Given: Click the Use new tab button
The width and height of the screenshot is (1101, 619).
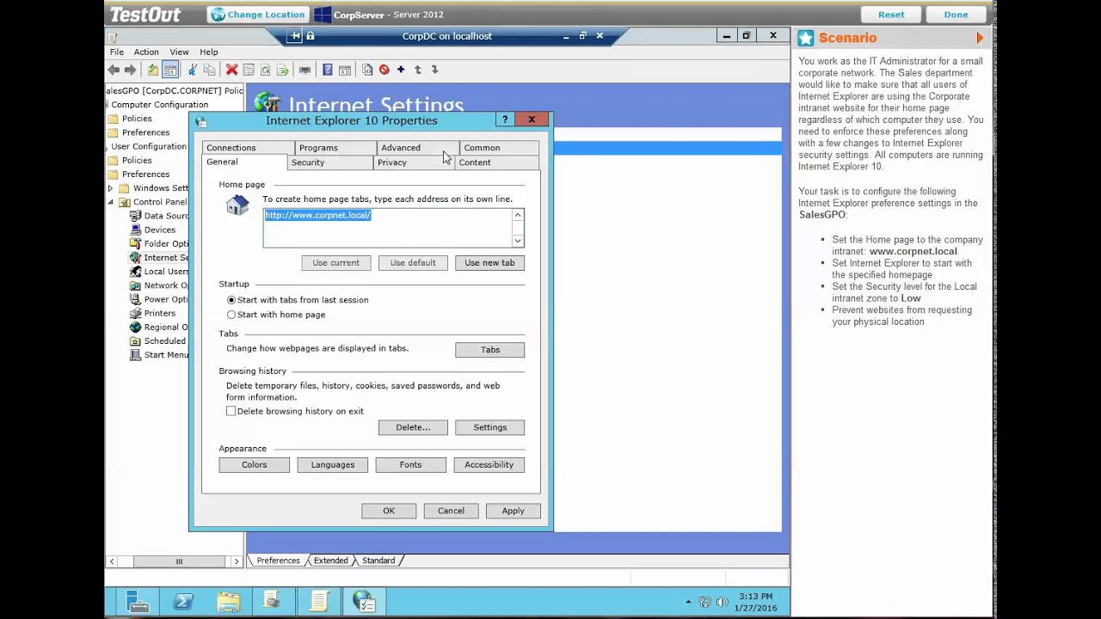Looking at the screenshot, I should point(489,263).
